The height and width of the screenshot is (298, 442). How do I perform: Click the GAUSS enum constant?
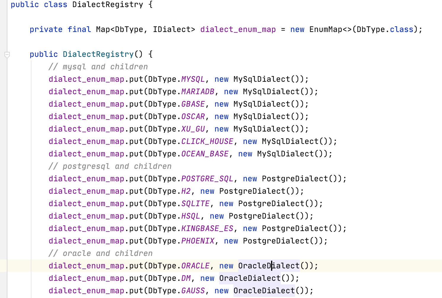pyautogui.click(x=193, y=291)
